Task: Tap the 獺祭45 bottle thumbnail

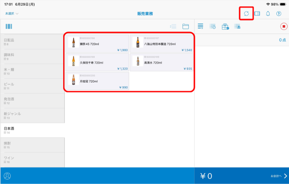Action: tap(73, 42)
